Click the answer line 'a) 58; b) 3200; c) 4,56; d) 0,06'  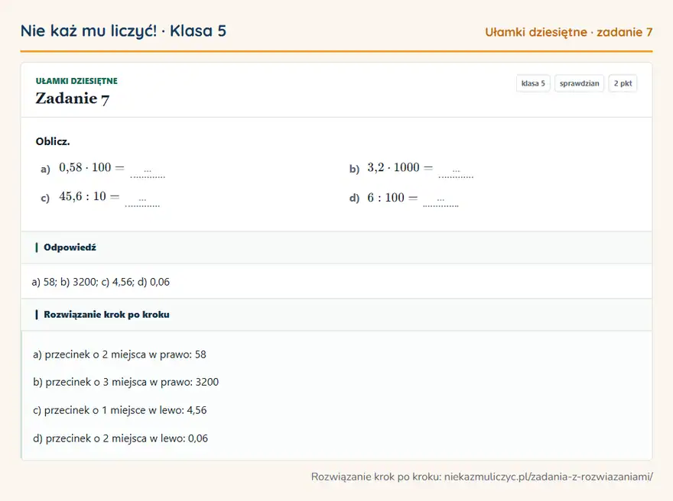click(x=101, y=282)
